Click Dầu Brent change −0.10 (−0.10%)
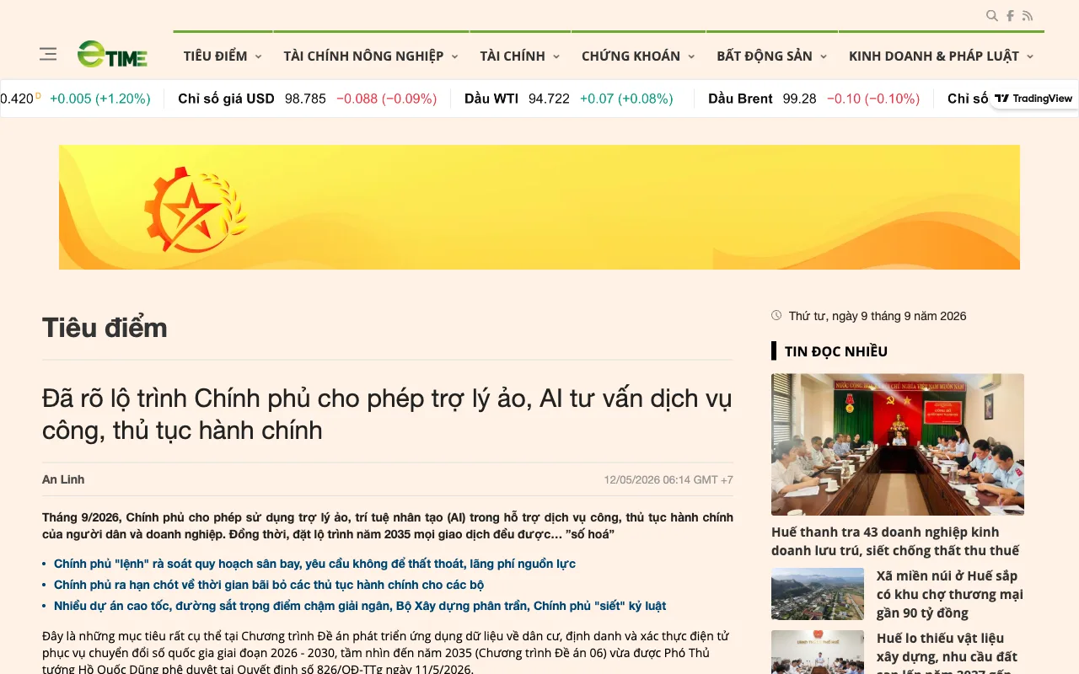1079x674 pixels. click(873, 99)
